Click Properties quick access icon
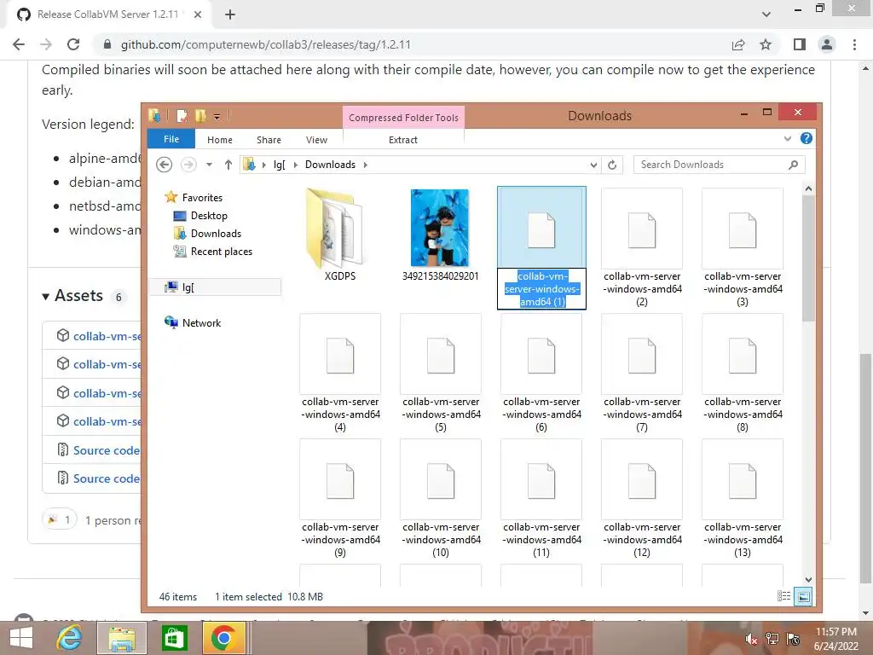 [x=182, y=116]
